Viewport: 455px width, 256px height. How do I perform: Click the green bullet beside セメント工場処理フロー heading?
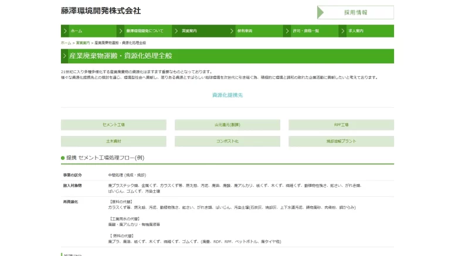[63, 158]
